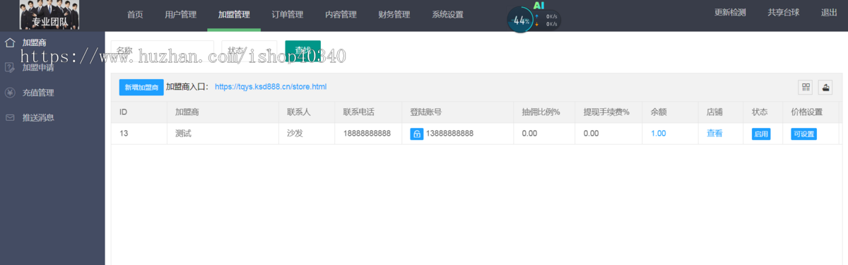The image size is (848, 265).
Task: Click the 价格设置 column header
Action: coord(807,112)
